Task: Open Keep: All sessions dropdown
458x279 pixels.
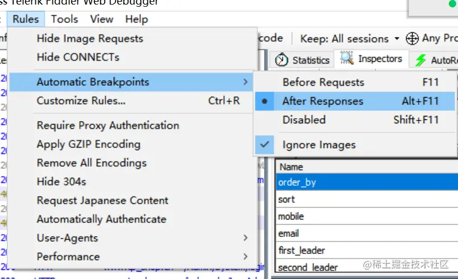Action: pos(350,39)
